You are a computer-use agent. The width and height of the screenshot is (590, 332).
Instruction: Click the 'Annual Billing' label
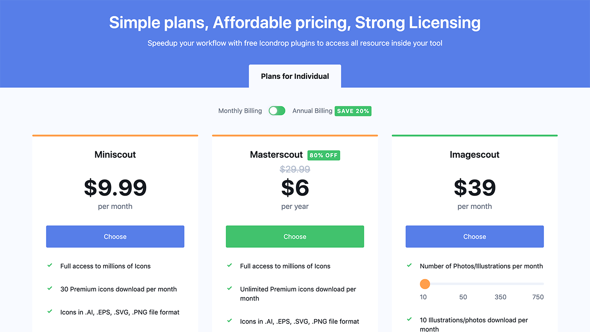pyautogui.click(x=313, y=111)
